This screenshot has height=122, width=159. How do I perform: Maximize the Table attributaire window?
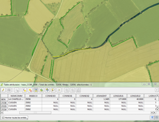pyautogui.click(x=149, y=84)
